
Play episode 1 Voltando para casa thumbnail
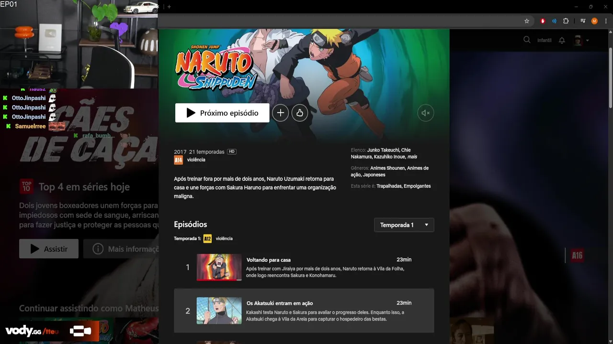219,267
